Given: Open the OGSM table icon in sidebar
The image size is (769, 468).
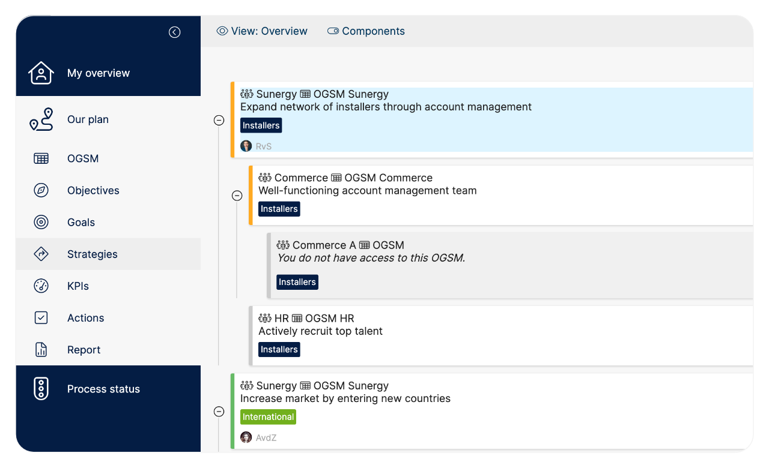Looking at the screenshot, I should click(x=41, y=158).
